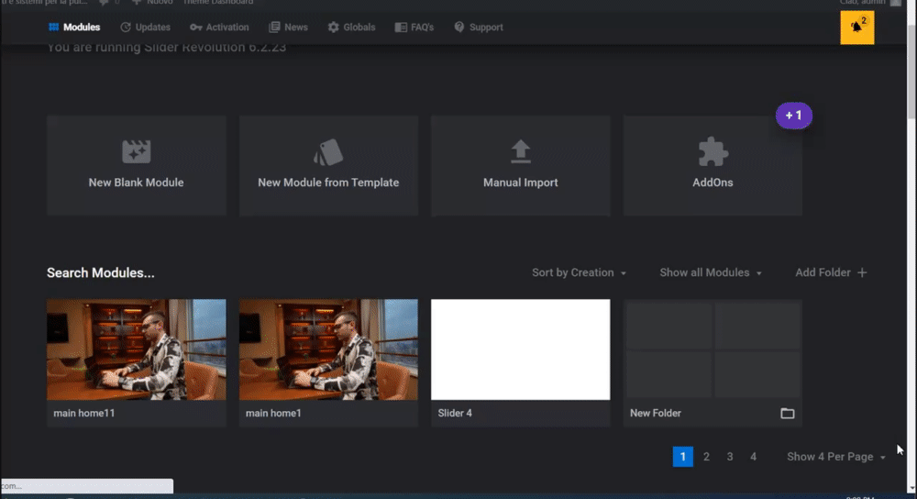The width and height of the screenshot is (917, 499).
Task: Click the Activation key icon
Action: coord(195,27)
